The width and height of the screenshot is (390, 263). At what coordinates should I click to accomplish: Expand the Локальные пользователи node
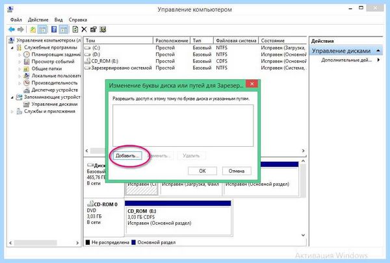[x=19, y=76]
